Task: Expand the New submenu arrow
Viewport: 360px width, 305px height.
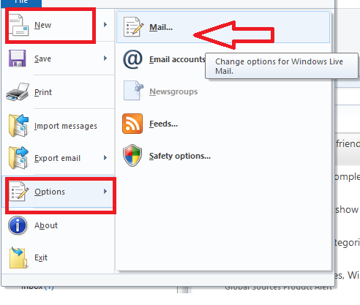Action: pyautogui.click(x=105, y=25)
